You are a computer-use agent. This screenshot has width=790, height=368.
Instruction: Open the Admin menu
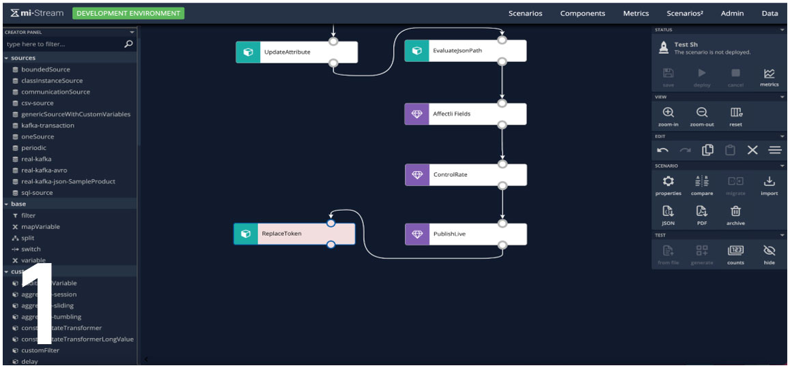coord(732,14)
